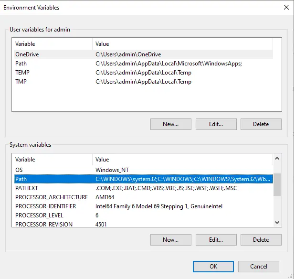Viewport: 295px width, 279px height.
Task: Delete the selected System variable
Action: point(261,239)
